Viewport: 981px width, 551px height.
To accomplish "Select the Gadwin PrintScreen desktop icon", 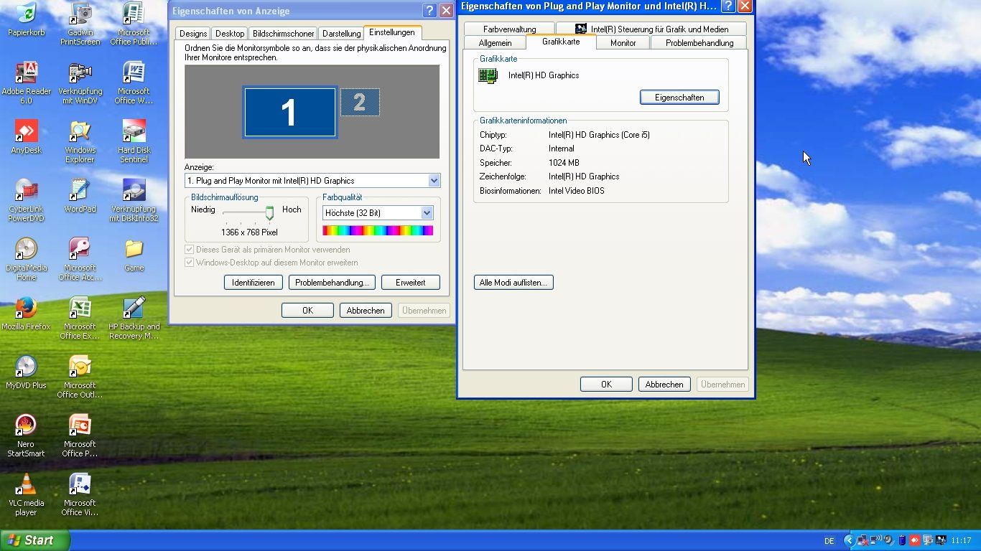I will 80,24.
